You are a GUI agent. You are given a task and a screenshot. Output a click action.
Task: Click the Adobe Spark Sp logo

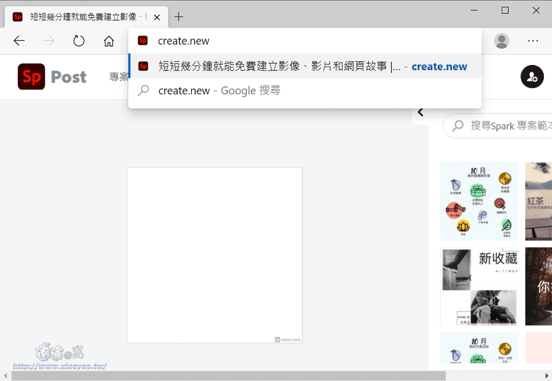[32, 77]
